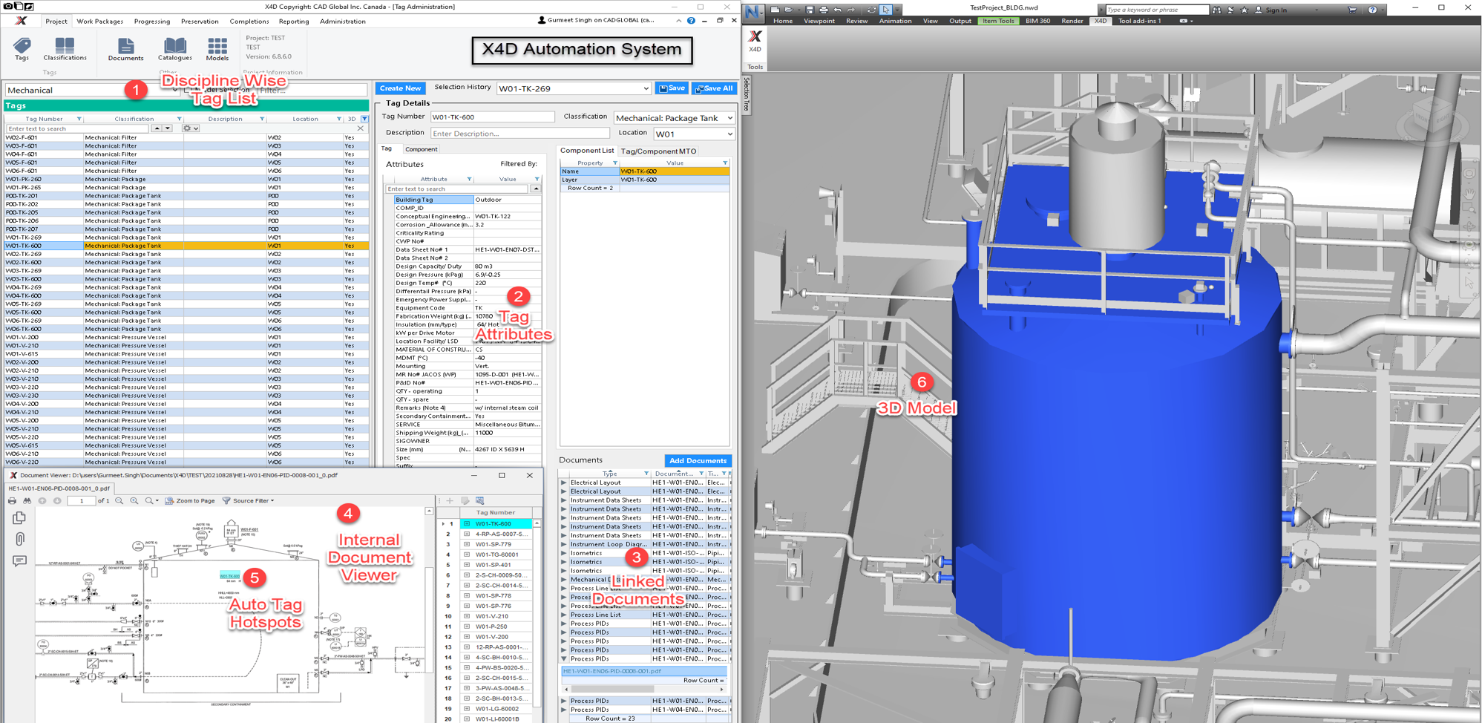
Task: Click the tag edit icon above Tag Number list
Action: click(x=465, y=501)
